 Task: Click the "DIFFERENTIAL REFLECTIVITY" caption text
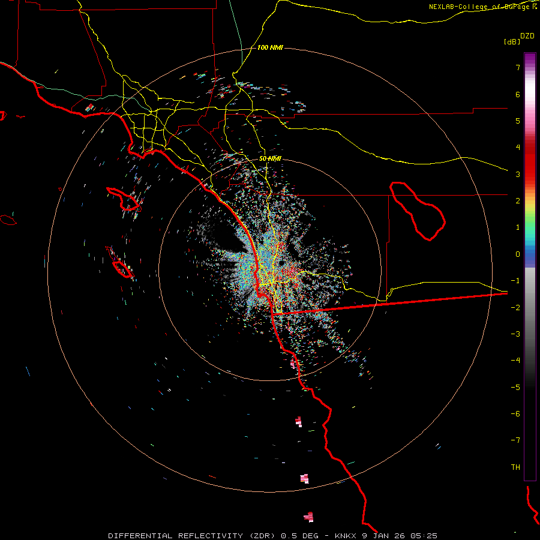click(176, 536)
